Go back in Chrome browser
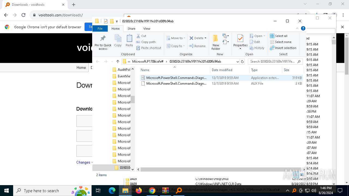Image resolution: width=349 pixels, height=196 pixels. pyautogui.click(x=6, y=15)
